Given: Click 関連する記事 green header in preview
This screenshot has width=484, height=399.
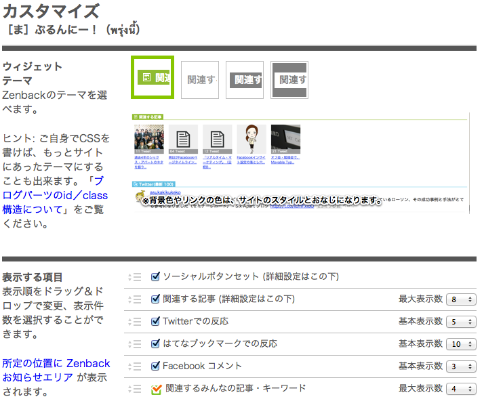Looking at the screenshot, I should point(148,117).
